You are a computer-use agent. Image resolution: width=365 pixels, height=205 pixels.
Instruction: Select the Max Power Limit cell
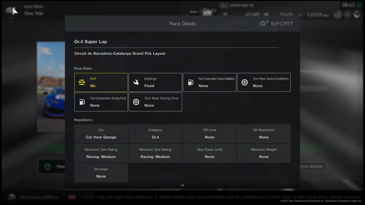click(210, 153)
